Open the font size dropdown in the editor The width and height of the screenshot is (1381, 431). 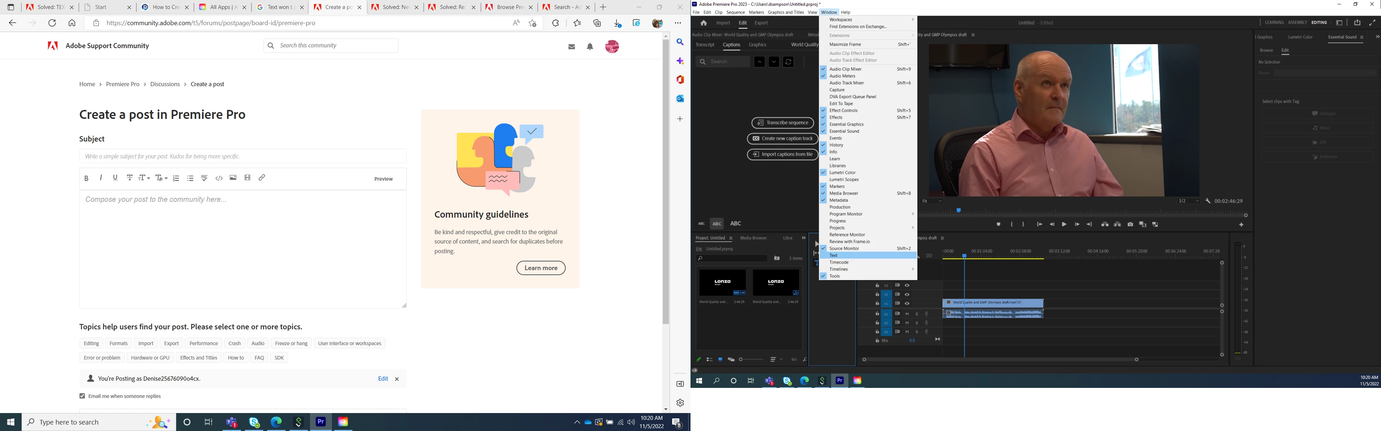pyautogui.click(x=144, y=178)
